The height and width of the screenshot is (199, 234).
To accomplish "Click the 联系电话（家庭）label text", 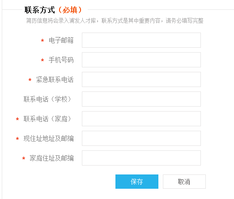I will (x=47, y=119).
